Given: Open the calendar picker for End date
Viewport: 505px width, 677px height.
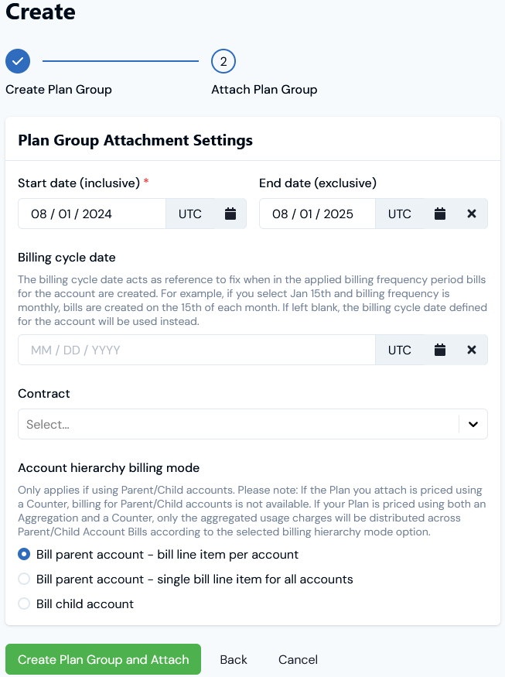Looking at the screenshot, I should point(440,214).
